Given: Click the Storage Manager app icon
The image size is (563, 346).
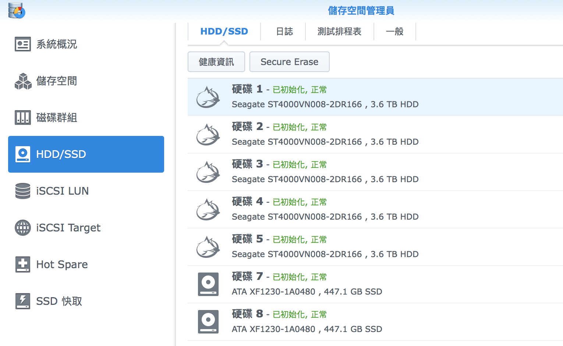Looking at the screenshot, I should pyautogui.click(x=17, y=10).
